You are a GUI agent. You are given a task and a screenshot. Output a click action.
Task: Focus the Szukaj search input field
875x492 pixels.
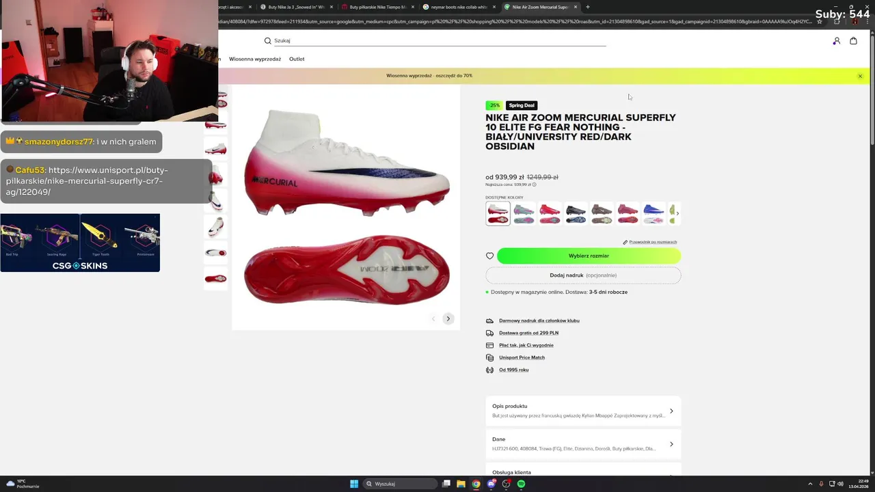point(440,40)
